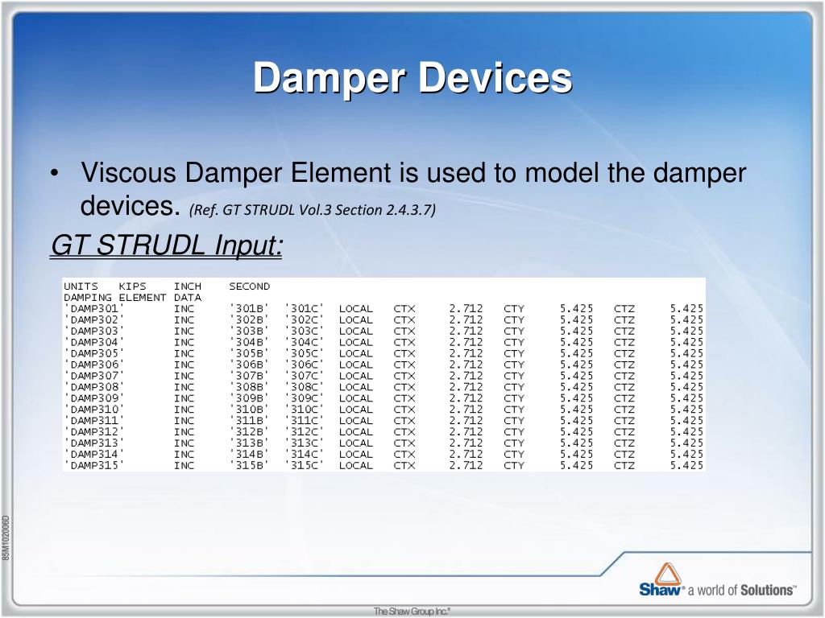Click the 'GT STRUDL Input:' heading
Viewport: 825px width, 618px height.
click(166, 245)
